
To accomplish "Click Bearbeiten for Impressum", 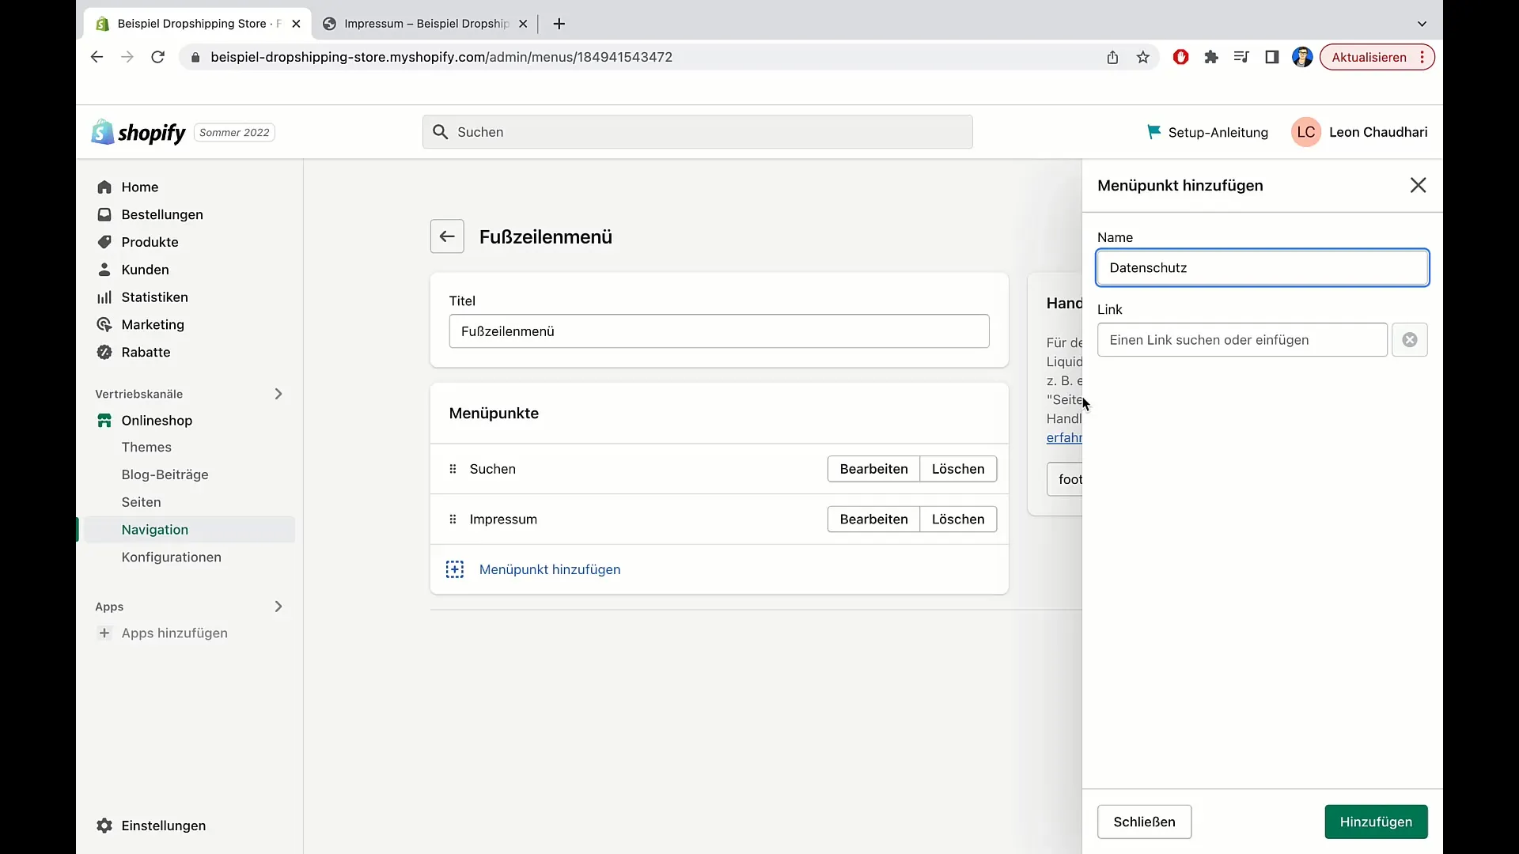I will 873,520.
